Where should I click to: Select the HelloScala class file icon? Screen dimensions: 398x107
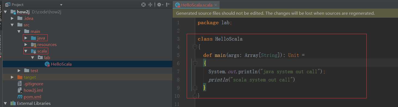tap(47, 64)
